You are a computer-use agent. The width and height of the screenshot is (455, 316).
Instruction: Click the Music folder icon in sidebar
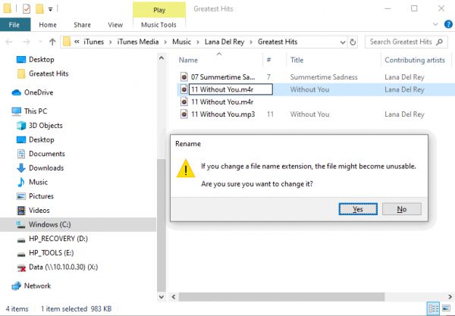(20, 182)
